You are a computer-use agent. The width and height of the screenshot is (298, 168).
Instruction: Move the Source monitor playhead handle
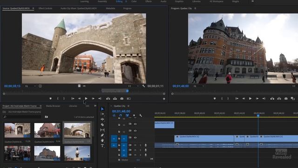pos(127,91)
